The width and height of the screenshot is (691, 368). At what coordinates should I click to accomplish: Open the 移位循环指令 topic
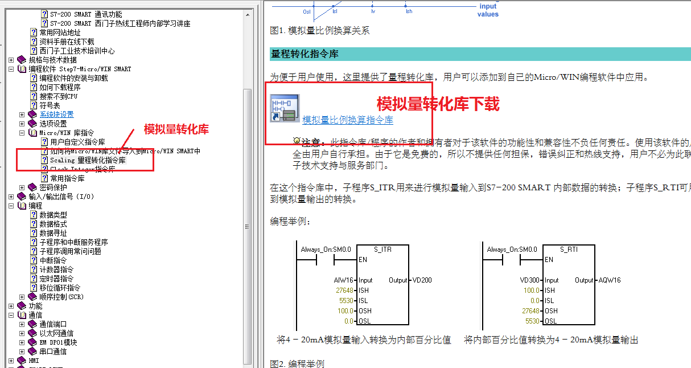tap(60, 288)
